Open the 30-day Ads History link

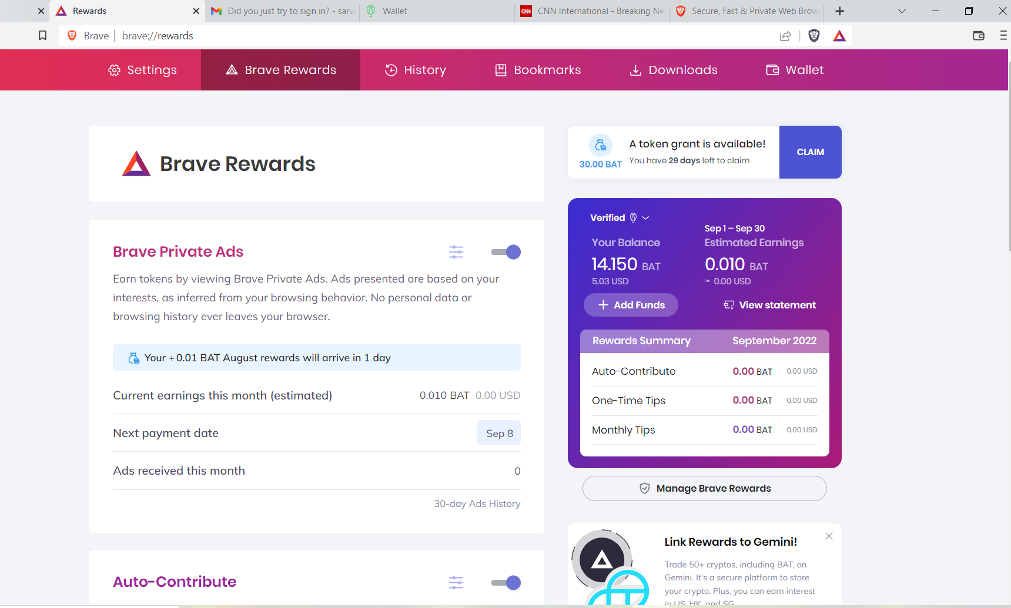pyautogui.click(x=477, y=503)
